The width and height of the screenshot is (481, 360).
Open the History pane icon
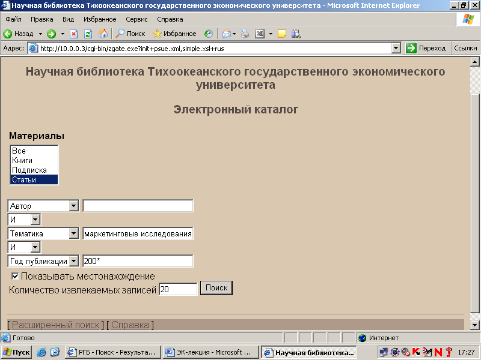tap(208, 34)
